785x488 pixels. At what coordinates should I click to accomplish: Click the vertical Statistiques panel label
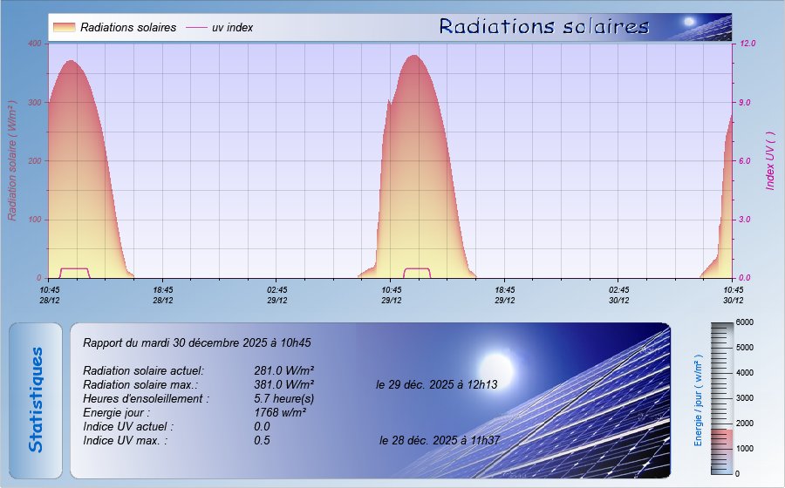36,400
